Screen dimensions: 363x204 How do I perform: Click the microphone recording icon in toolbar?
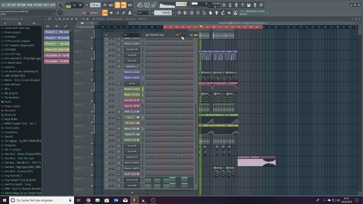(236, 5)
